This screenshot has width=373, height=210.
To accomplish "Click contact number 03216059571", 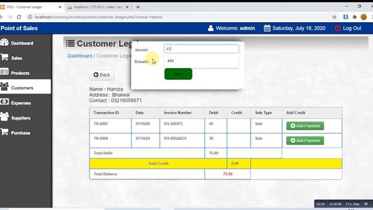I will pos(126,100).
